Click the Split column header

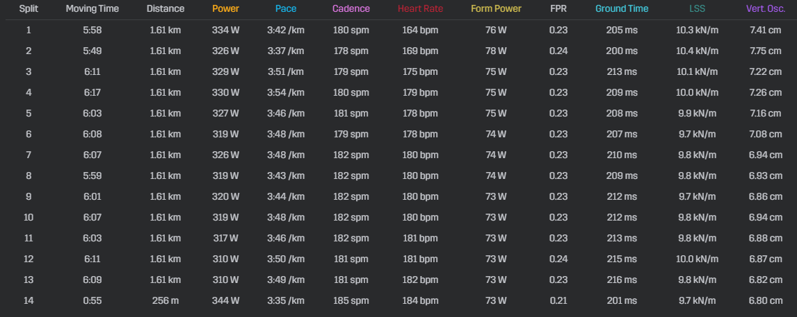tap(29, 8)
